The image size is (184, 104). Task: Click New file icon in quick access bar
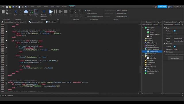tap(7, 7)
